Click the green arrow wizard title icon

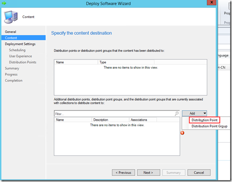pyautogui.click(x=4, y=3)
